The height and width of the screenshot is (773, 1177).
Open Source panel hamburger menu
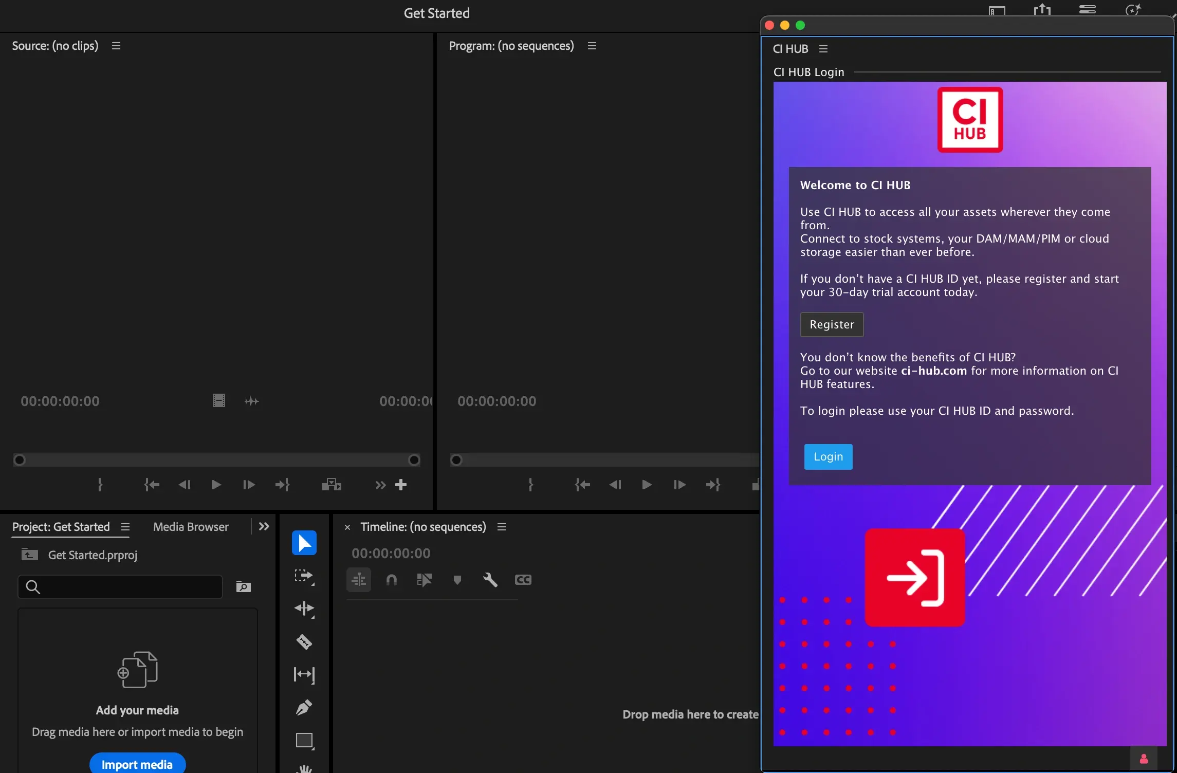tap(116, 46)
